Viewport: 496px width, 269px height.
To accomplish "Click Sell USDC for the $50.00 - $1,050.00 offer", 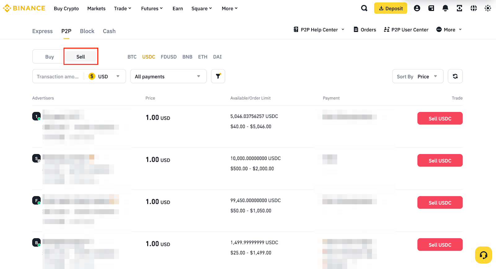I will click(x=440, y=202).
